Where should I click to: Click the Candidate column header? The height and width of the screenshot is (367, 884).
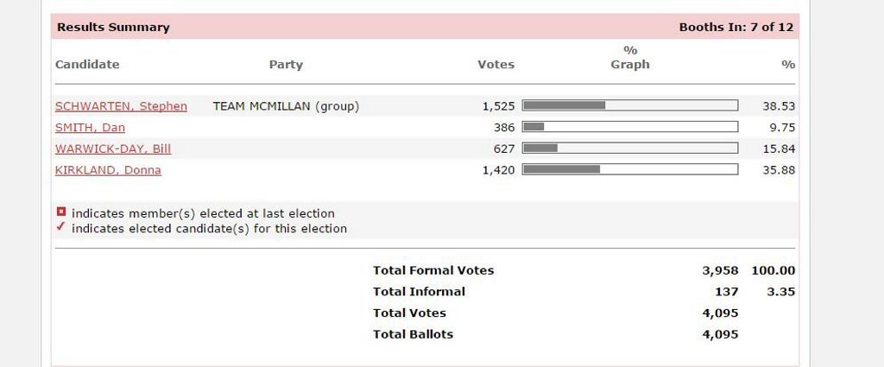[87, 64]
